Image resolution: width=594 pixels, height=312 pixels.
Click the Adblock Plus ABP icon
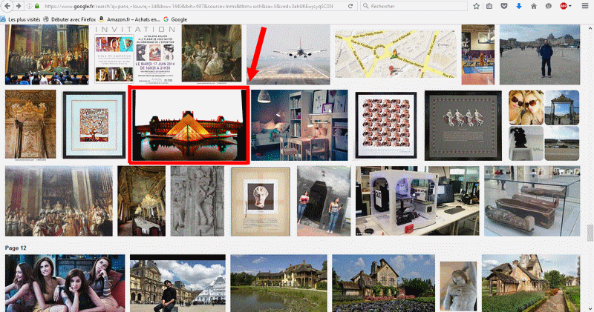(564, 6)
